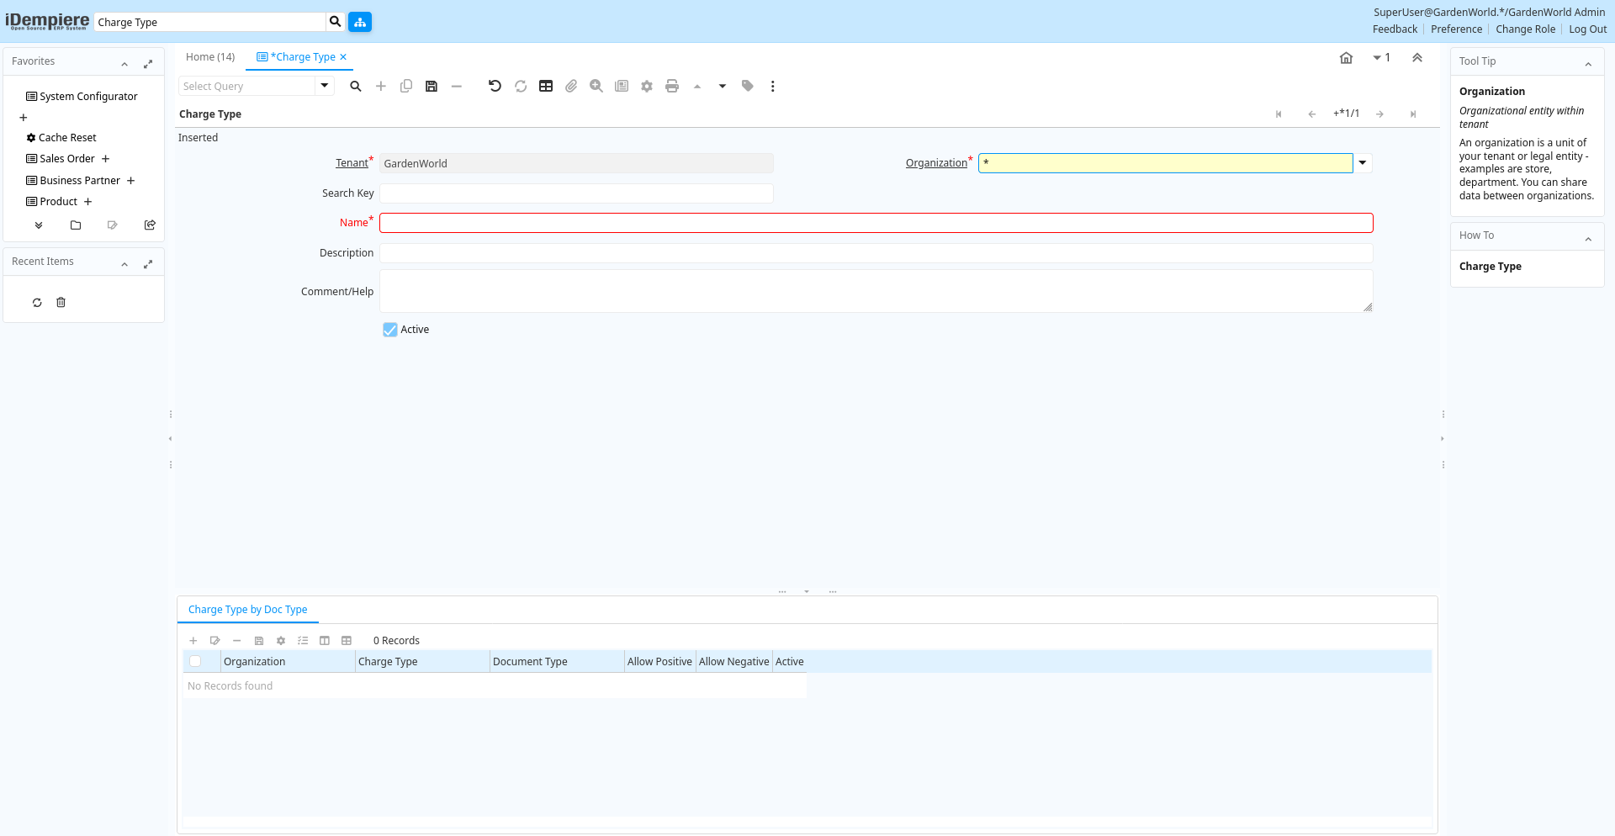Open the Organization dropdown
This screenshot has width=1615, height=836.
click(x=1363, y=163)
